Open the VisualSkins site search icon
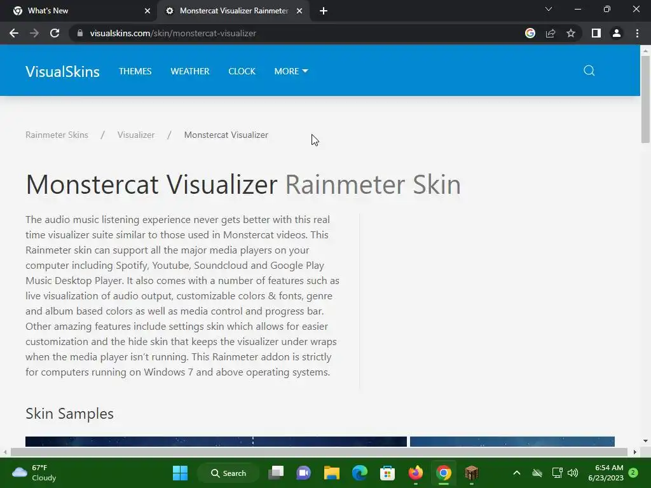The image size is (651, 488). (x=589, y=71)
